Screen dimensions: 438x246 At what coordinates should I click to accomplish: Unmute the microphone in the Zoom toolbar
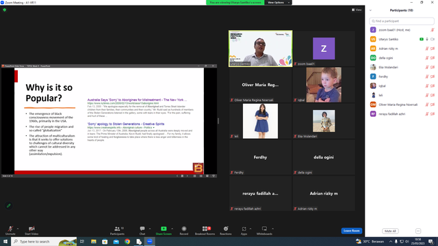coord(10,230)
